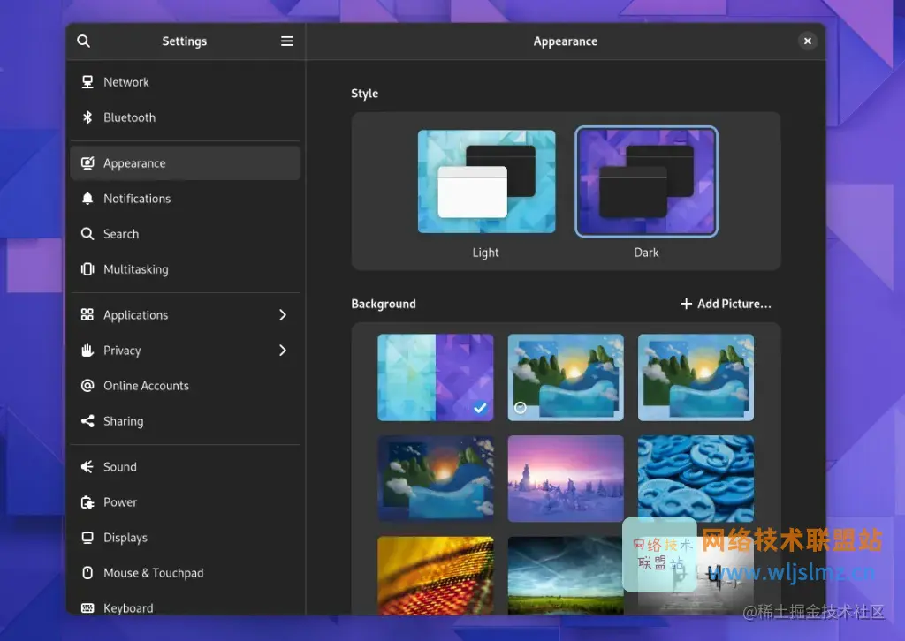Click the Network icon in sidebar
Screen dimensions: 905x641
tap(87, 82)
